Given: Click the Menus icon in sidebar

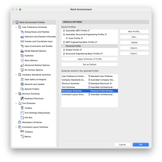Looking at the screenshot, I should (22, 137).
